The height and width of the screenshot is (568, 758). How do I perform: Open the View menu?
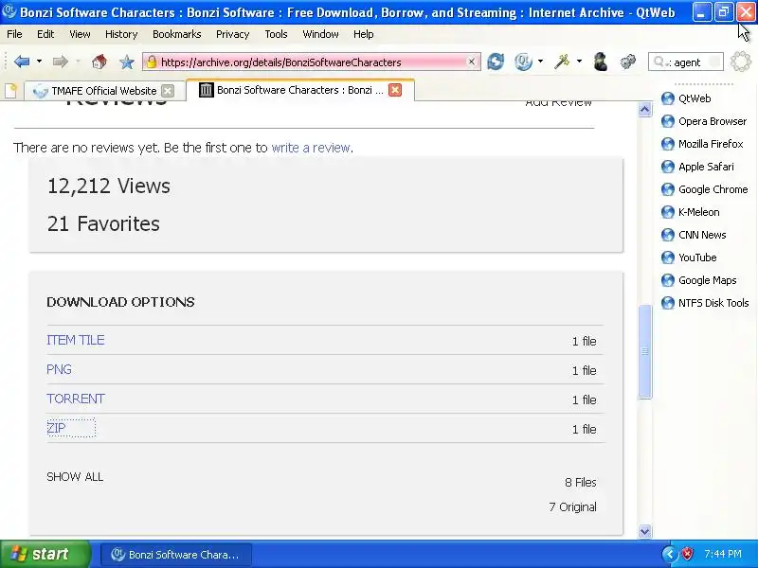pos(80,34)
